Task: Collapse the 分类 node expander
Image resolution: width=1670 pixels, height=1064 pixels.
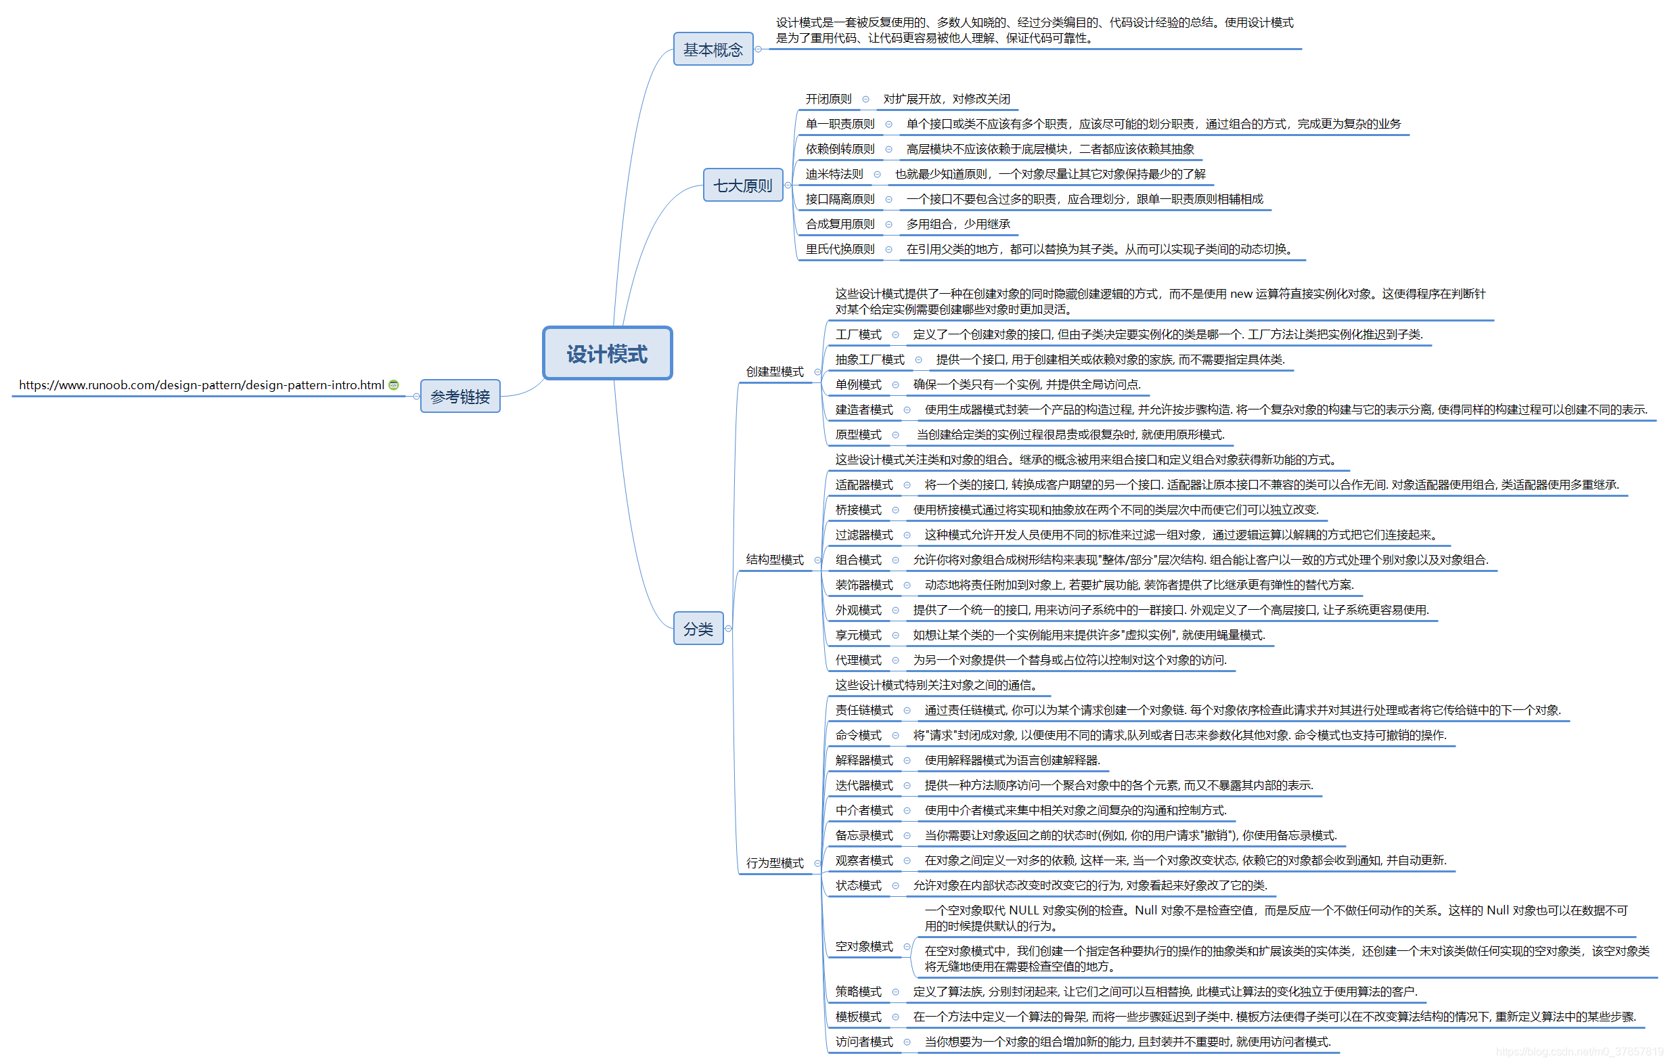Action: pyautogui.click(x=728, y=628)
